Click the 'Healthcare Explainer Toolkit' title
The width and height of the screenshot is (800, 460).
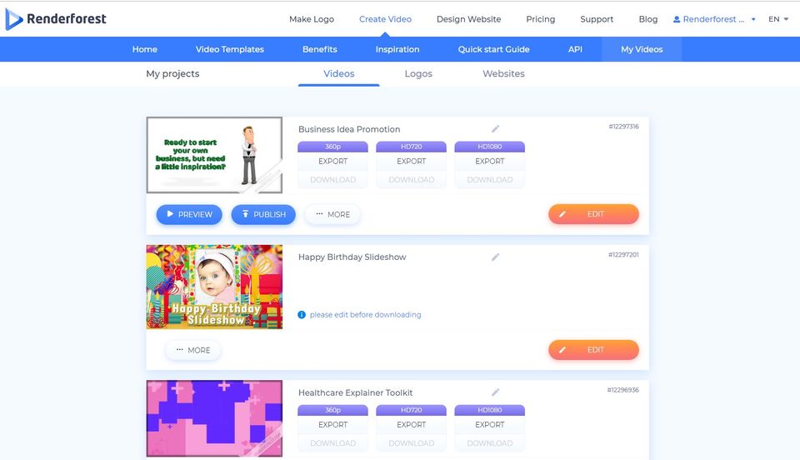(355, 392)
